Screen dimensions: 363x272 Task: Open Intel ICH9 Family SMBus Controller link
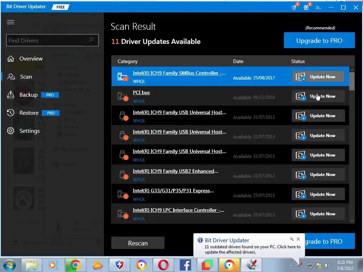tap(179, 73)
